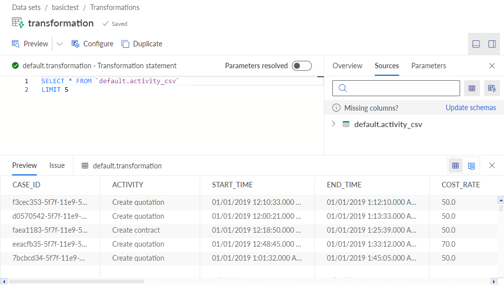The width and height of the screenshot is (504, 285).
Task: Click the transformation table icon beside title
Action: click(17, 23)
